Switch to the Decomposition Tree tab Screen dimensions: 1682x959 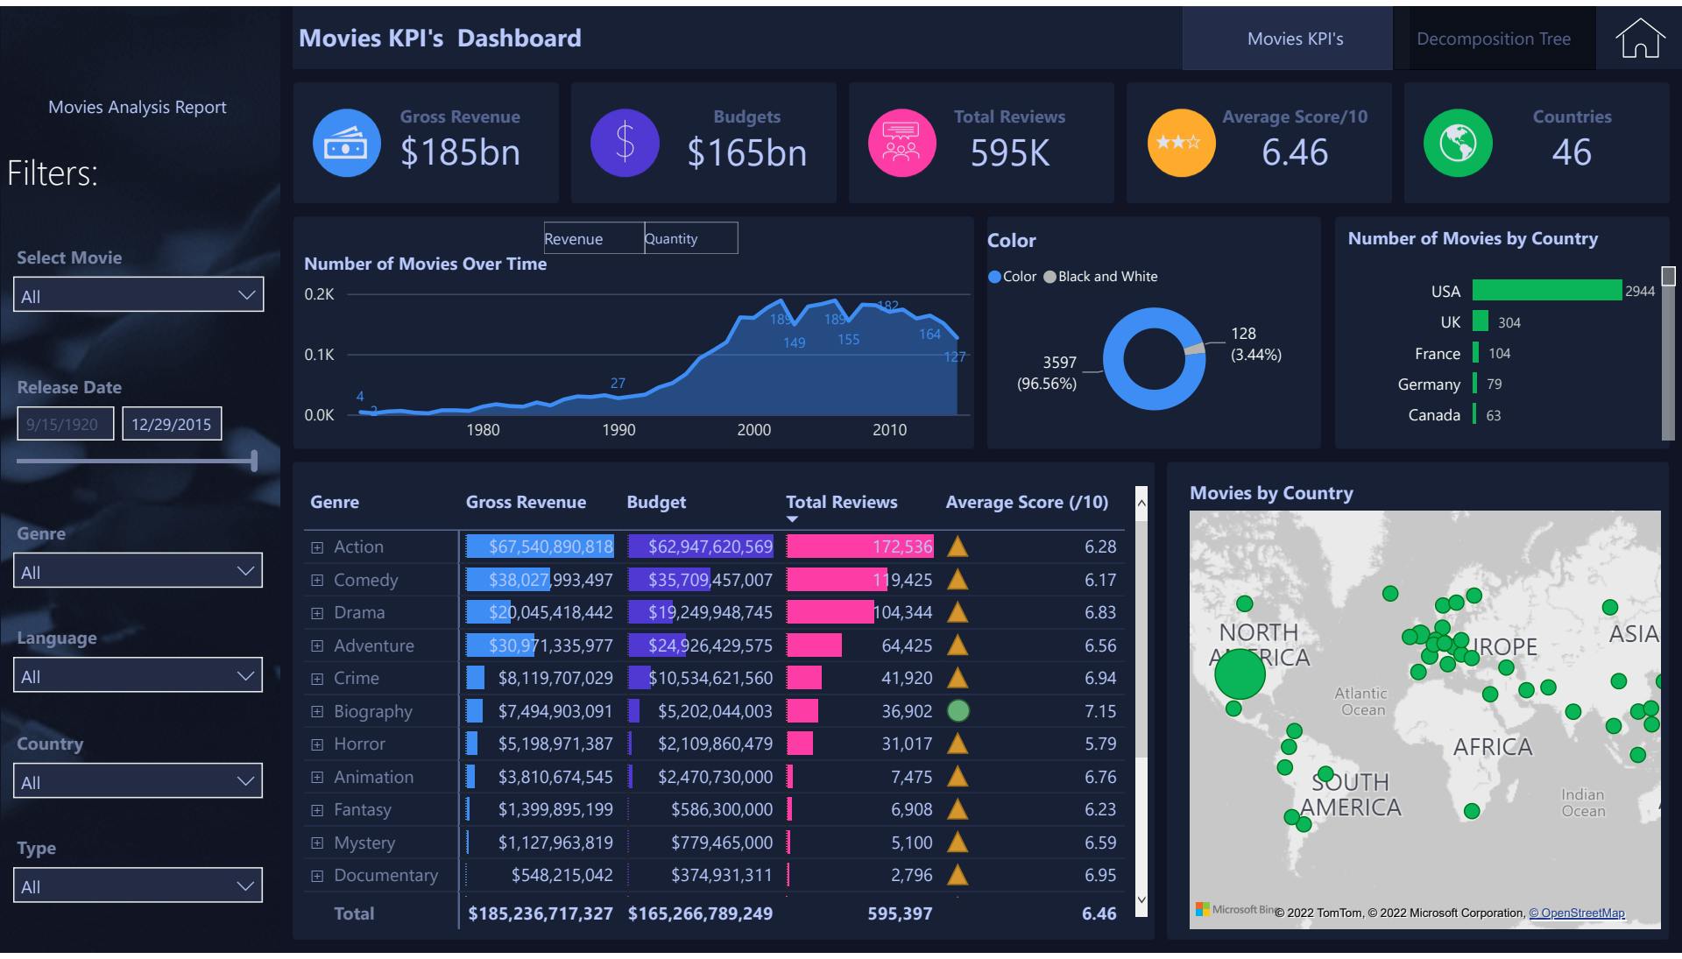pos(1493,39)
